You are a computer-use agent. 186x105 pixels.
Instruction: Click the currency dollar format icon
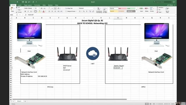tap(80, 11)
